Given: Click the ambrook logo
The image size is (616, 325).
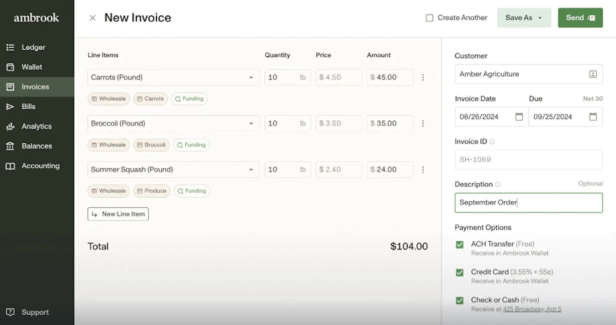Looking at the screenshot, I should [36, 18].
